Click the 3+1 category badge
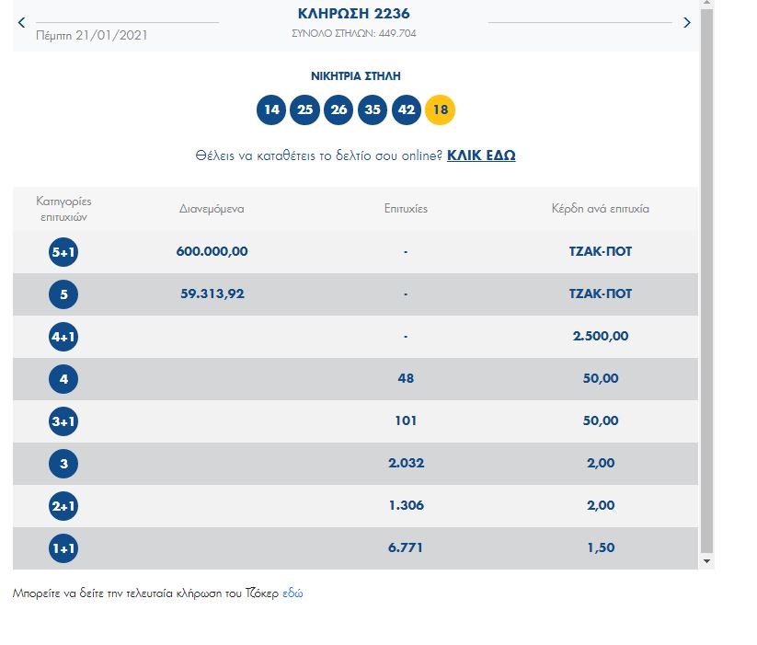The width and height of the screenshot is (757, 645). tap(63, 421)
